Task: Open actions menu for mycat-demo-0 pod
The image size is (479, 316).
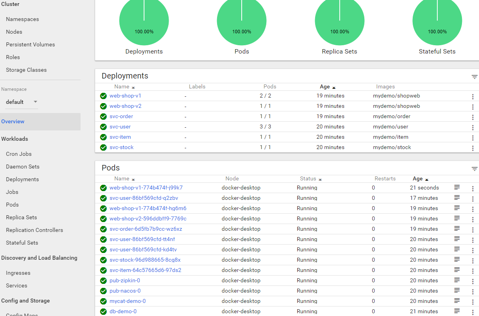Action: tap(473, 302)
